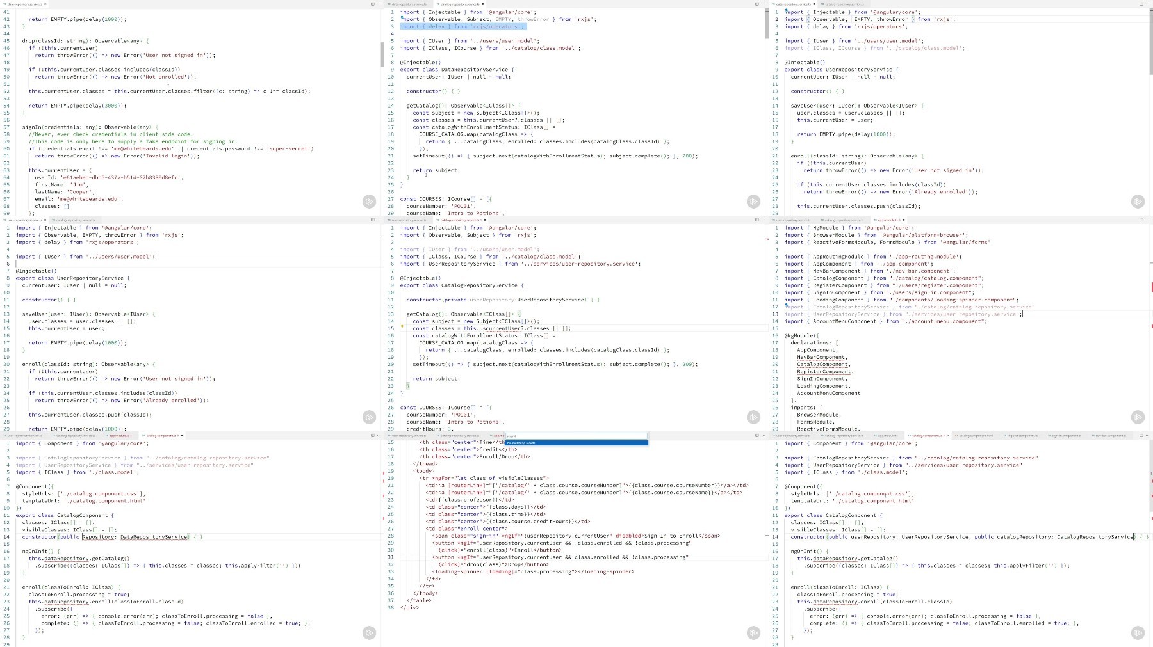Open more actions in the CatalogRepositoryService thumbnail
Viewport: 1153px width, 647px height.
tap(763, 220)
